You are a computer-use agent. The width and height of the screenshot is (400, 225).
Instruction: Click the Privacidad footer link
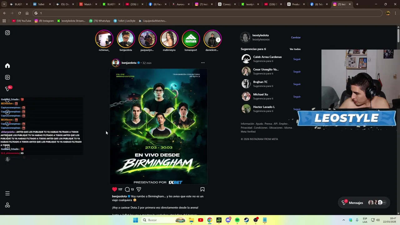point(246,128)
